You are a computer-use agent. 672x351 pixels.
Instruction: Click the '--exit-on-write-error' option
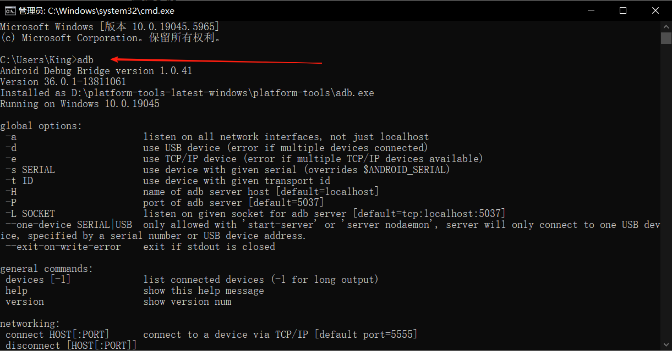point(63,247)
